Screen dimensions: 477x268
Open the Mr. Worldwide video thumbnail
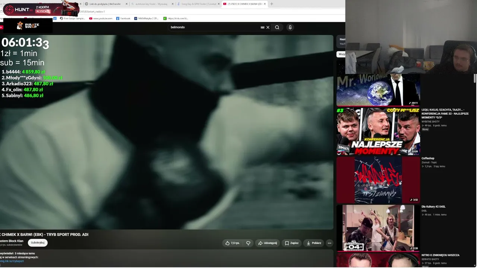click(x=378, y=90)
